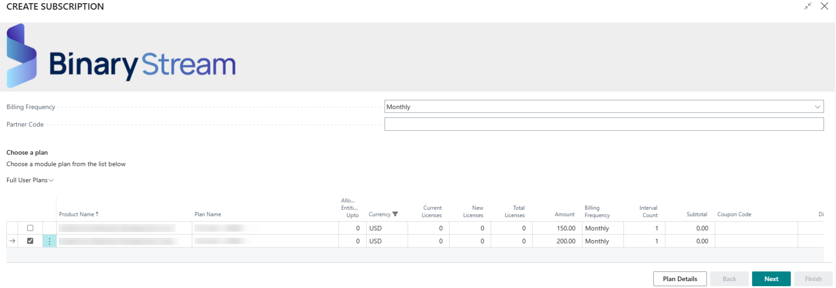
Task: Click the Interval Count column header
Action: (648, 211)
